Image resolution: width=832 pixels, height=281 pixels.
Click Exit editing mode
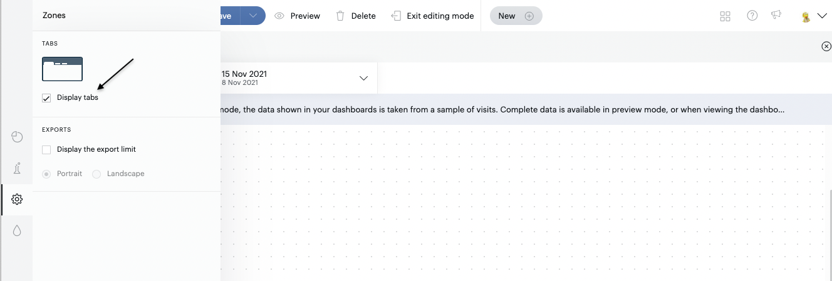tap(433, 16)
